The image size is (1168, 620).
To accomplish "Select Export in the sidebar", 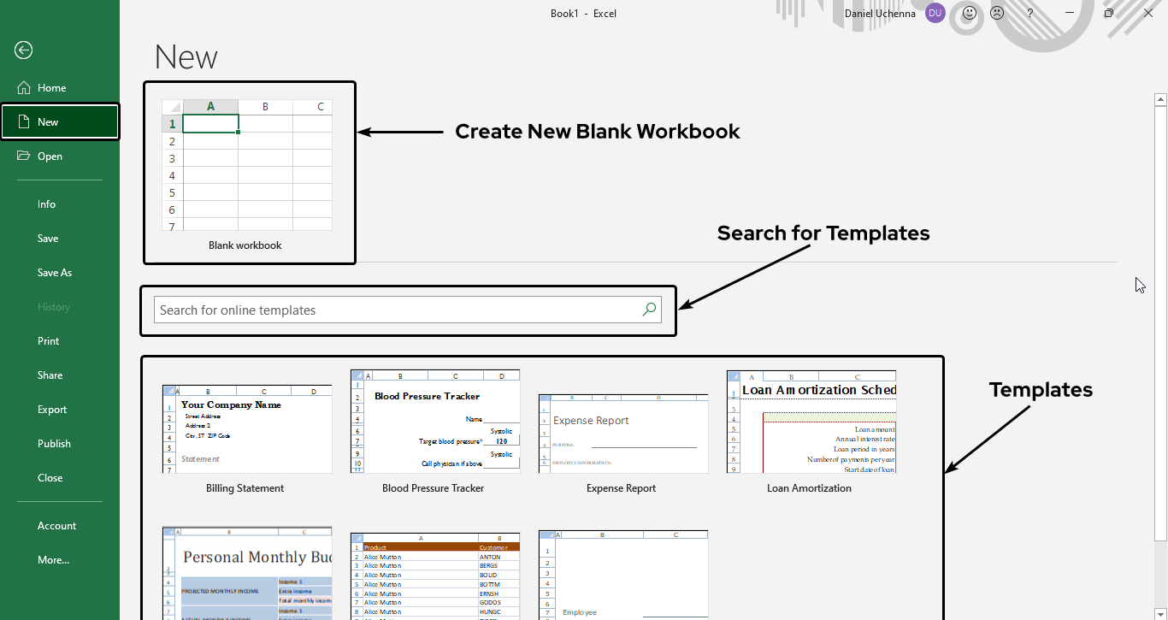I will click(x=52, y=410).
